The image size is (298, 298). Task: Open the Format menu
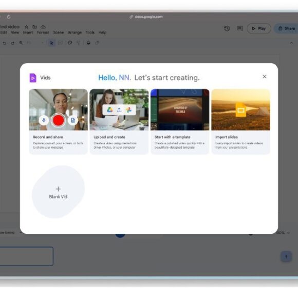pos(43,32)
